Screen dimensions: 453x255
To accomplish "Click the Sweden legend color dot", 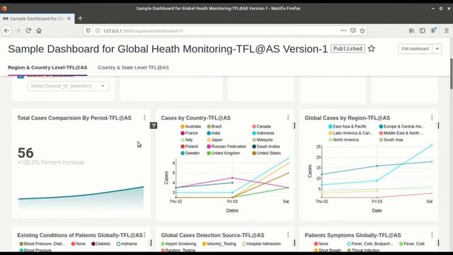I will 183,153.
